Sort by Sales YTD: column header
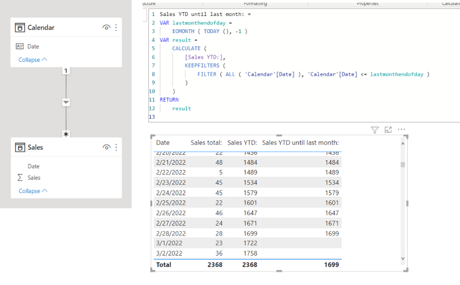 click(x=242, y=142)
